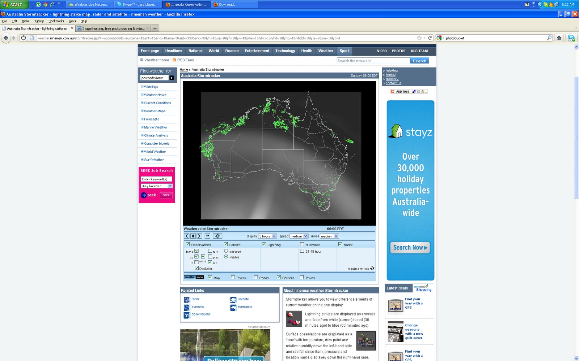Enable the Bushfires checkbox
The image size is (579, 361).
[302, 244]
